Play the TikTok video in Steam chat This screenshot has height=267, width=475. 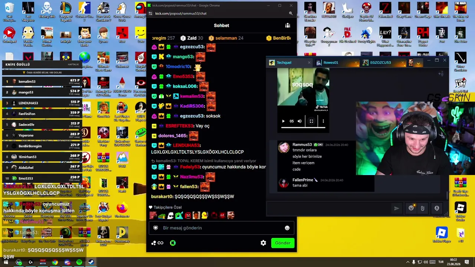[x=283, y=121]
